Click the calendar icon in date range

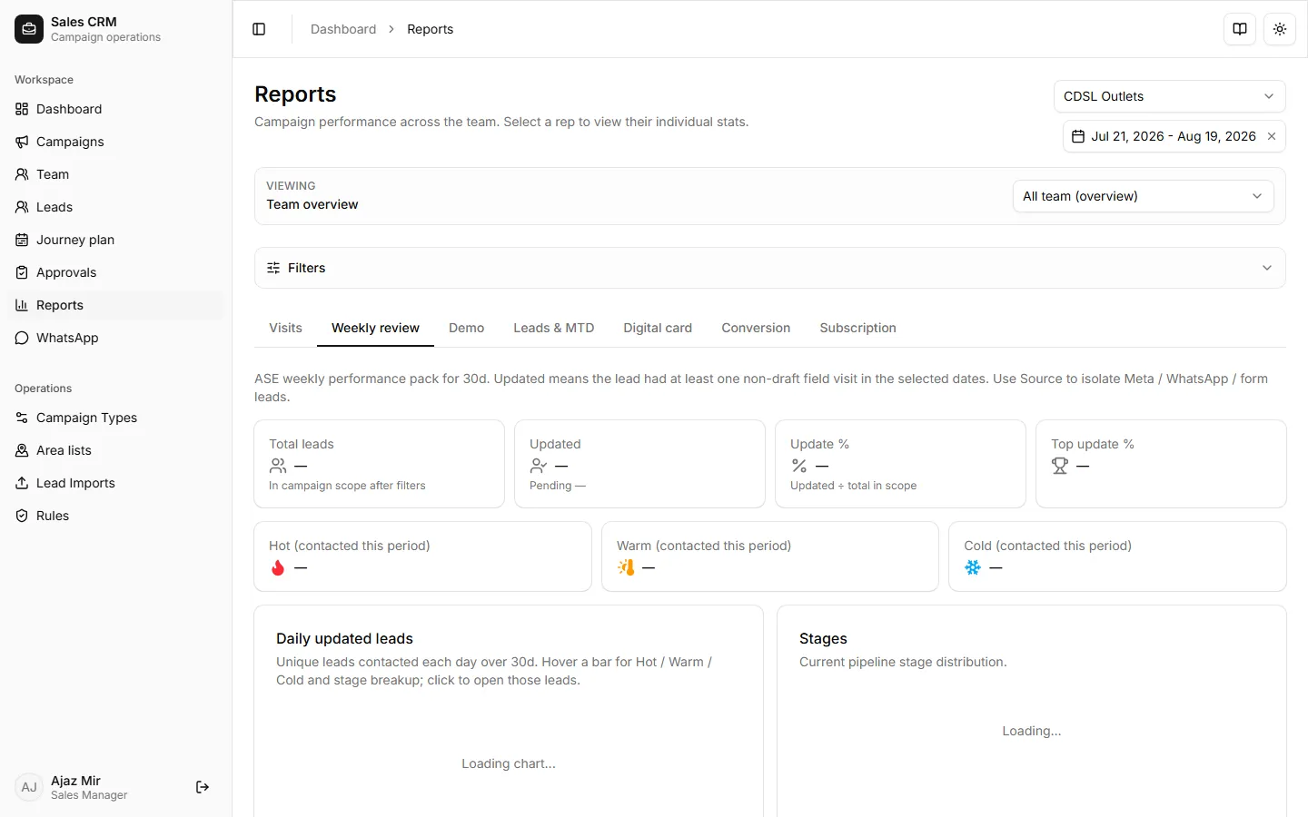click(x=1078, y=136)
